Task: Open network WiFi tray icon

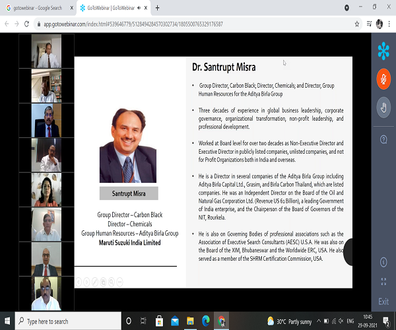Action: (334, 321)
